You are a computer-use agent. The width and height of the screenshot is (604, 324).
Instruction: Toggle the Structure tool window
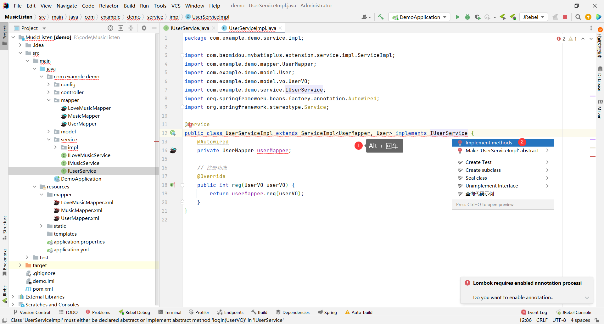coord(4,226)
